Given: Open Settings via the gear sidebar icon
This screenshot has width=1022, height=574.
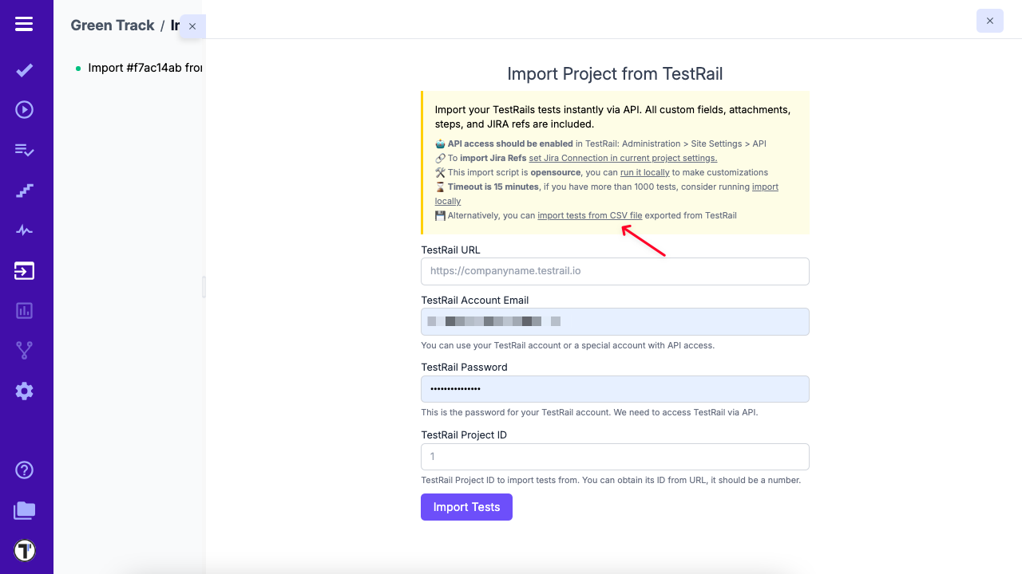Looking at the screenshot, I should coord(24,391).
